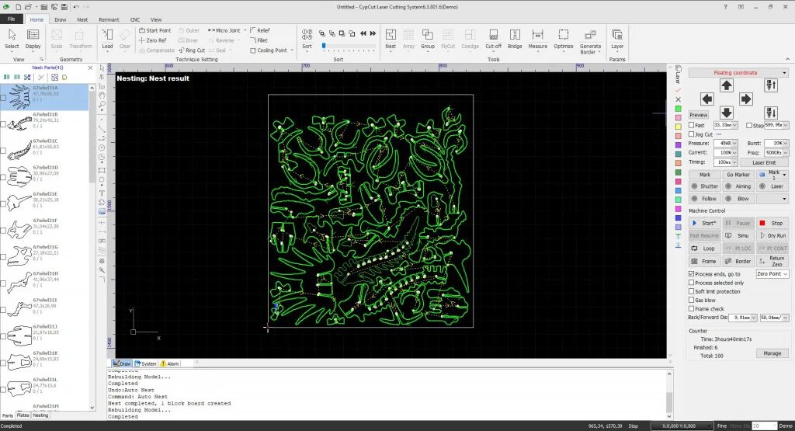This screenshot has width=795, height=431.
Task: Open the Display tool
Action: click(x=33, y=39)
